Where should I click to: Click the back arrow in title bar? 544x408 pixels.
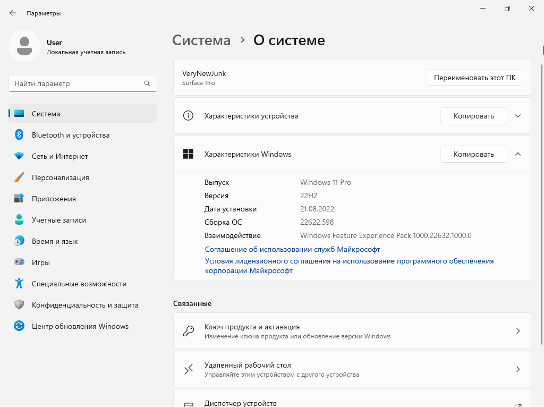tap(13, 13)
